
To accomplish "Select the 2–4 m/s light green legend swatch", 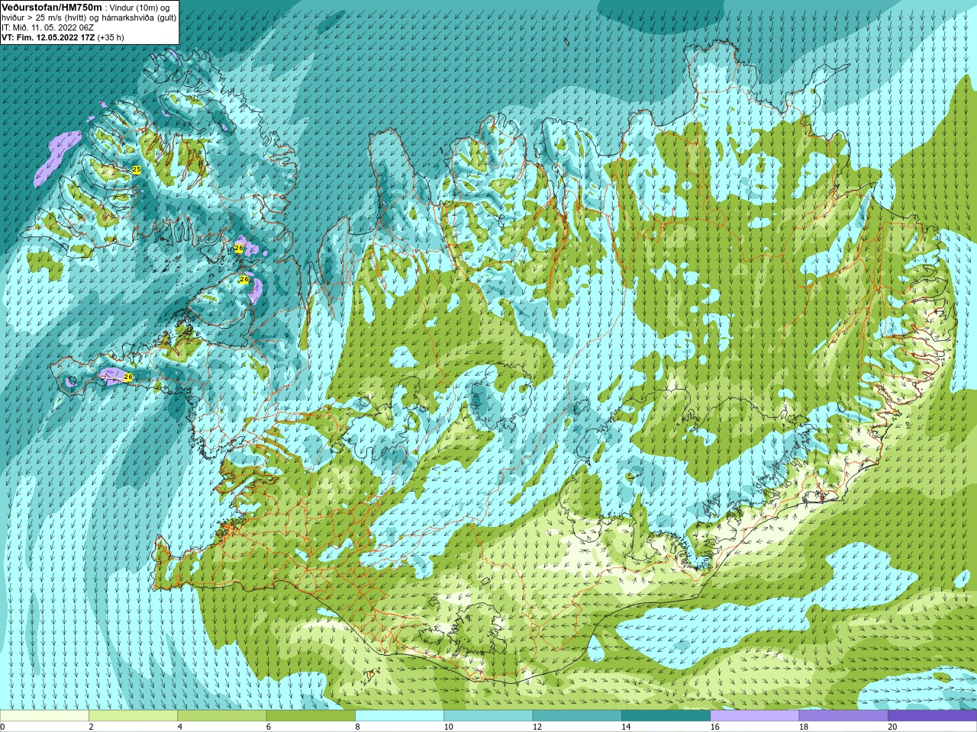I will [x=133, y=716].
